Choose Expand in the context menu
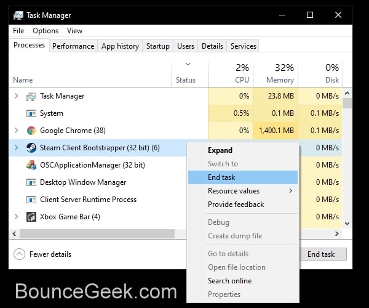The image size is (369, 308). click(x=243, y=150)
